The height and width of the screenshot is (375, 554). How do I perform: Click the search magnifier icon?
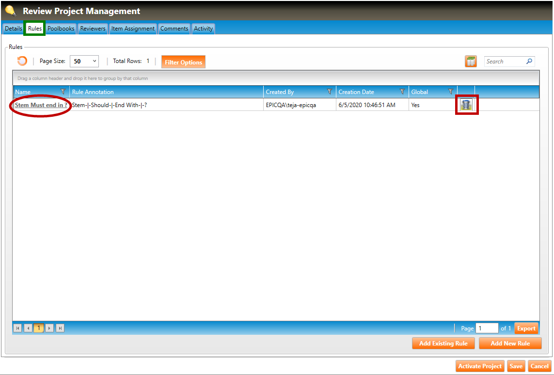529,62
